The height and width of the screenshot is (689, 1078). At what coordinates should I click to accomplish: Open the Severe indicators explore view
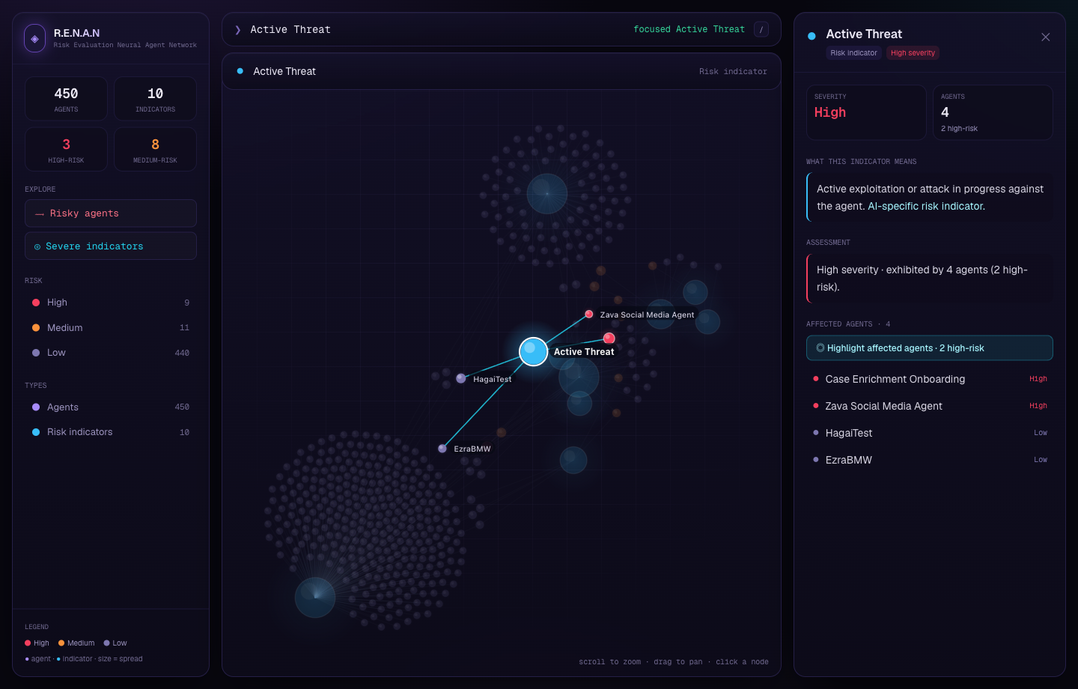(x=111, y=246)
